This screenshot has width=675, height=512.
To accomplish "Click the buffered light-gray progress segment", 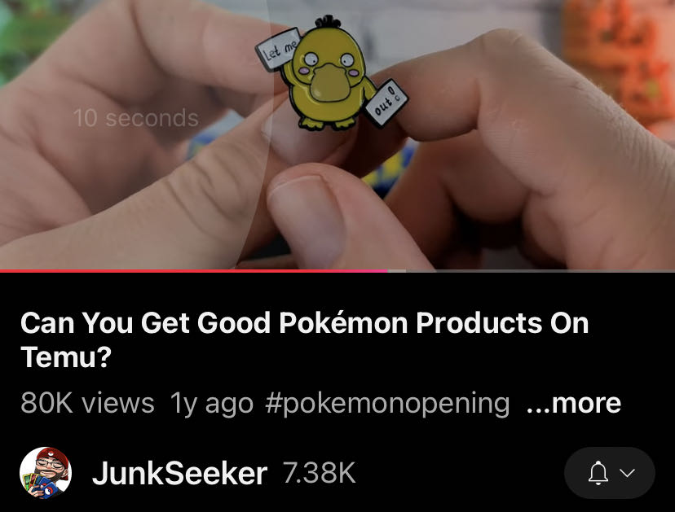I will tap(396, 271).
